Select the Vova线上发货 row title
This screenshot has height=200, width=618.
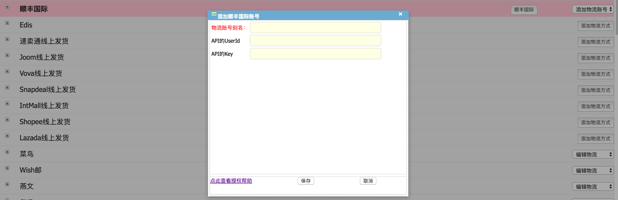pyautogui.click(x=41, y=73)
